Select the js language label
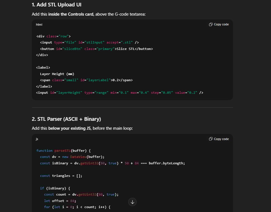 [37, 139]
